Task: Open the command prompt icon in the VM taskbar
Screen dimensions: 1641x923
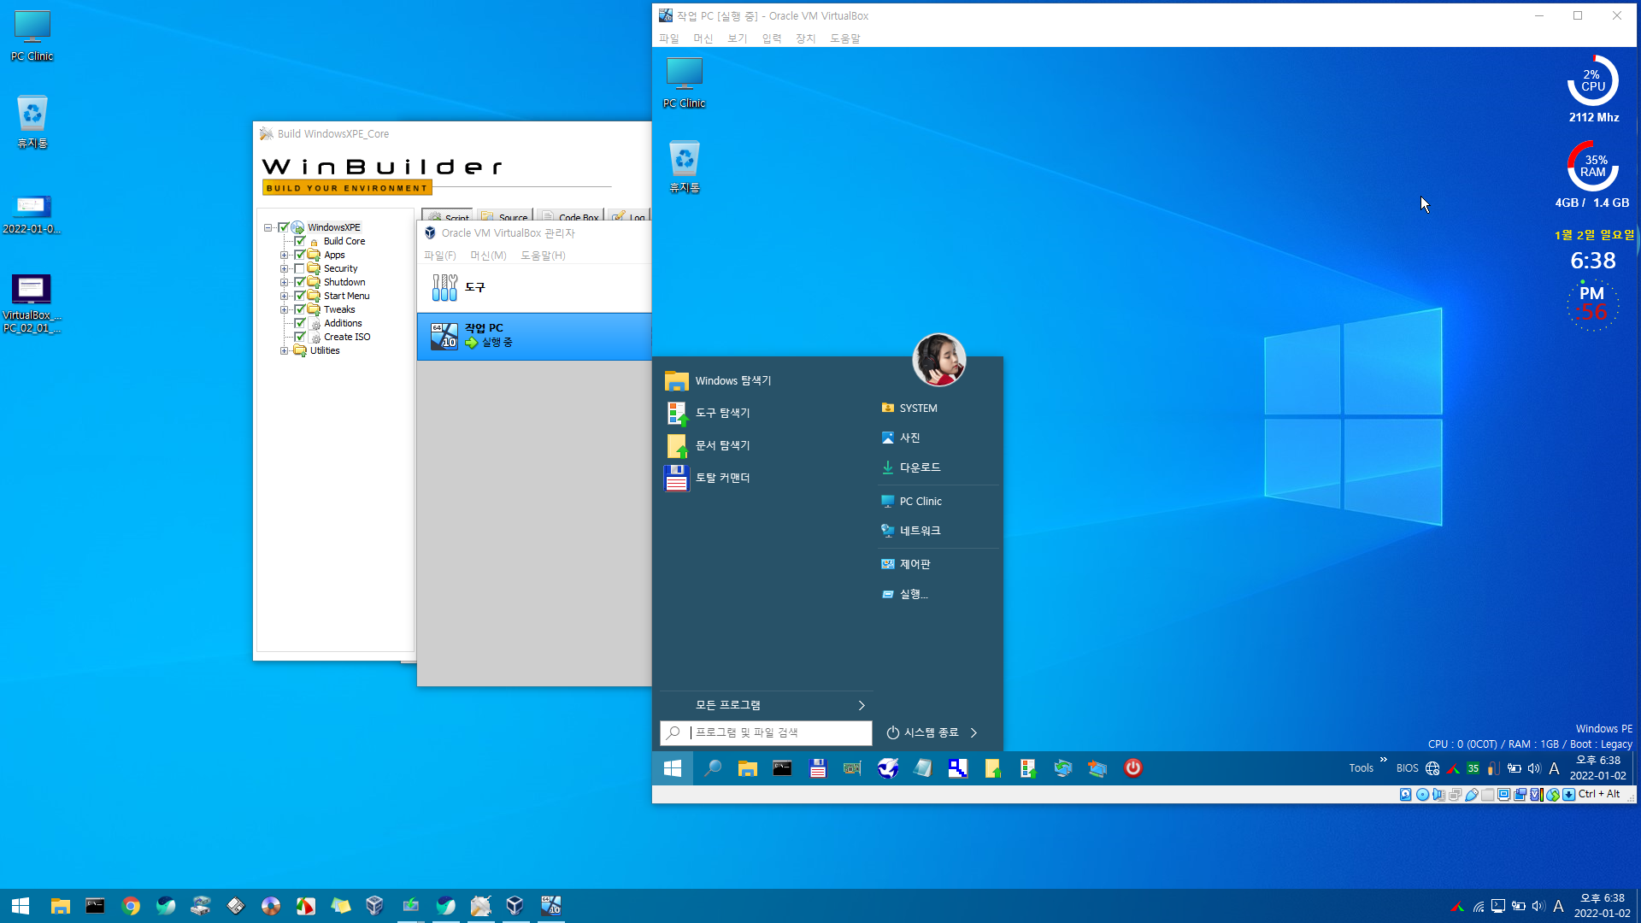Action: tap(782, 768)
